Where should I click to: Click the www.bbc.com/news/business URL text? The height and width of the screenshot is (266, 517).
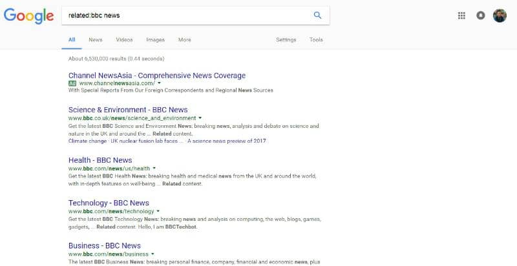tap(109, 254)
